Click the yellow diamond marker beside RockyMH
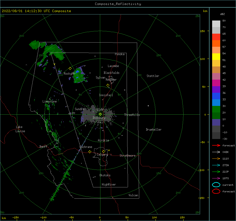The height and width of the screenshot is (221, 236). tap(70, 69)
